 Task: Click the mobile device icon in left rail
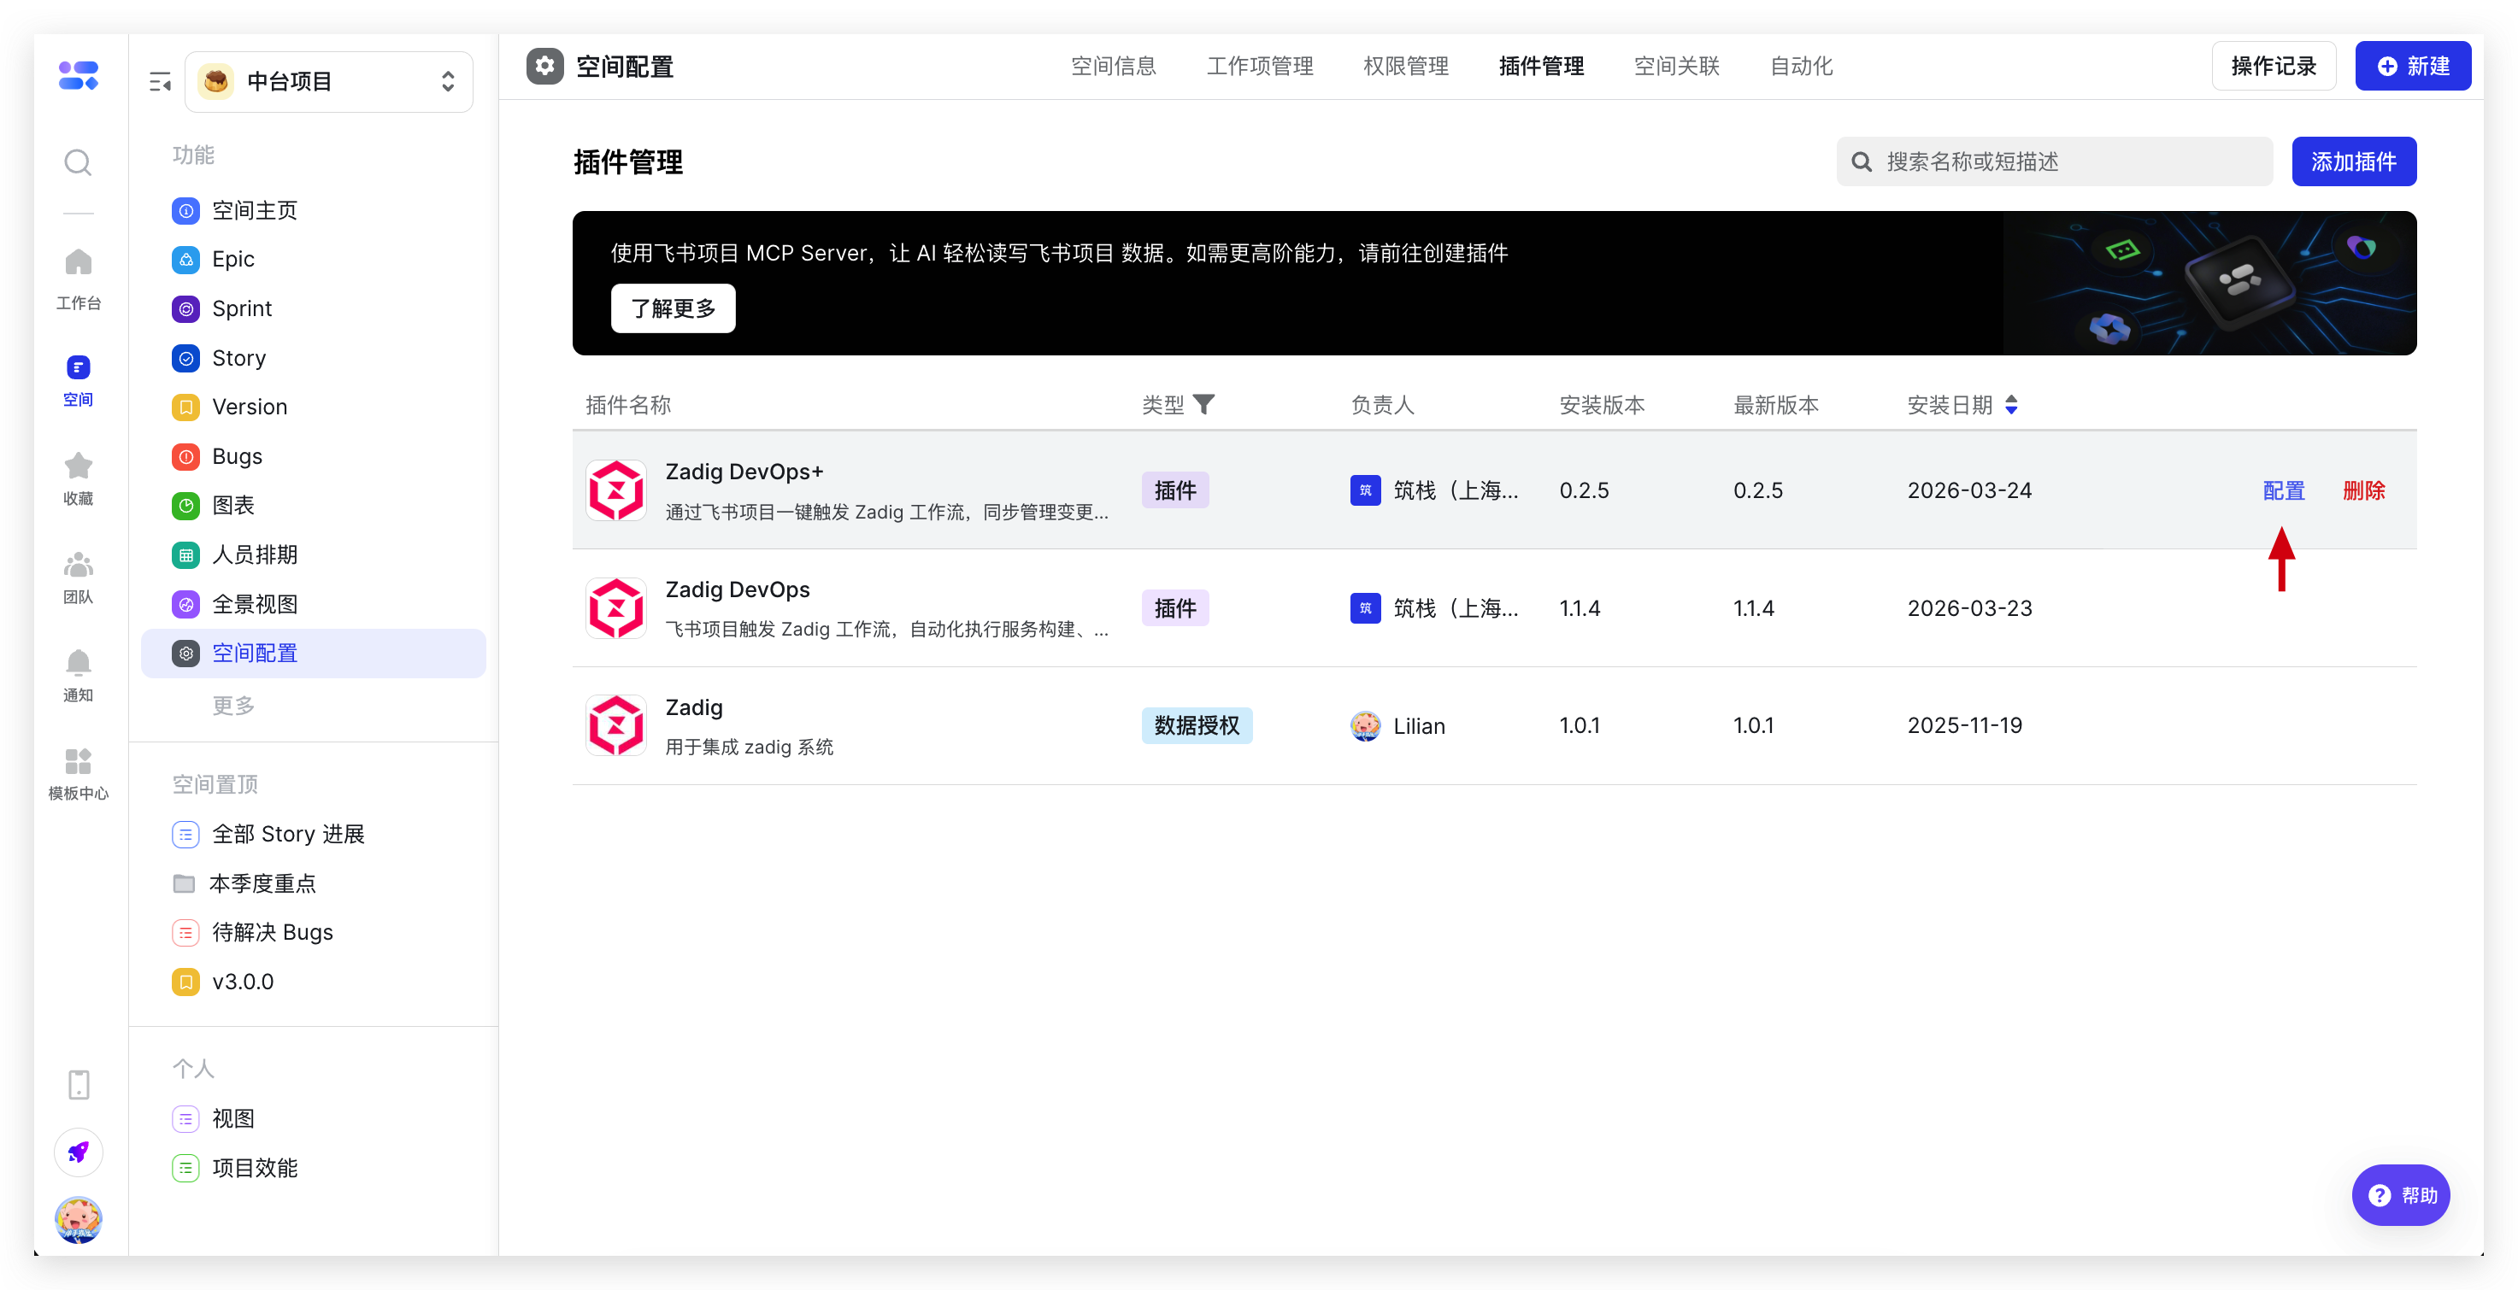78,1084
